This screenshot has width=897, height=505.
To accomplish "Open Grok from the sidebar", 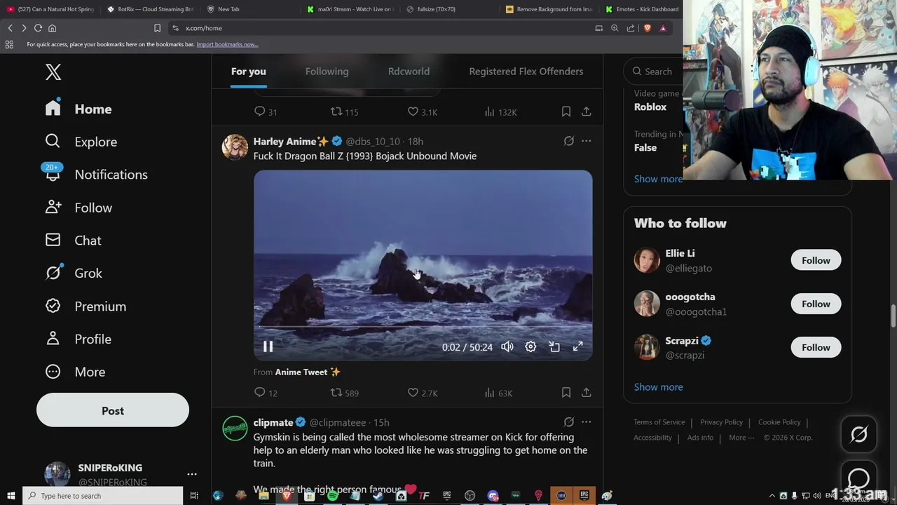I will click(x=74, y=274).
